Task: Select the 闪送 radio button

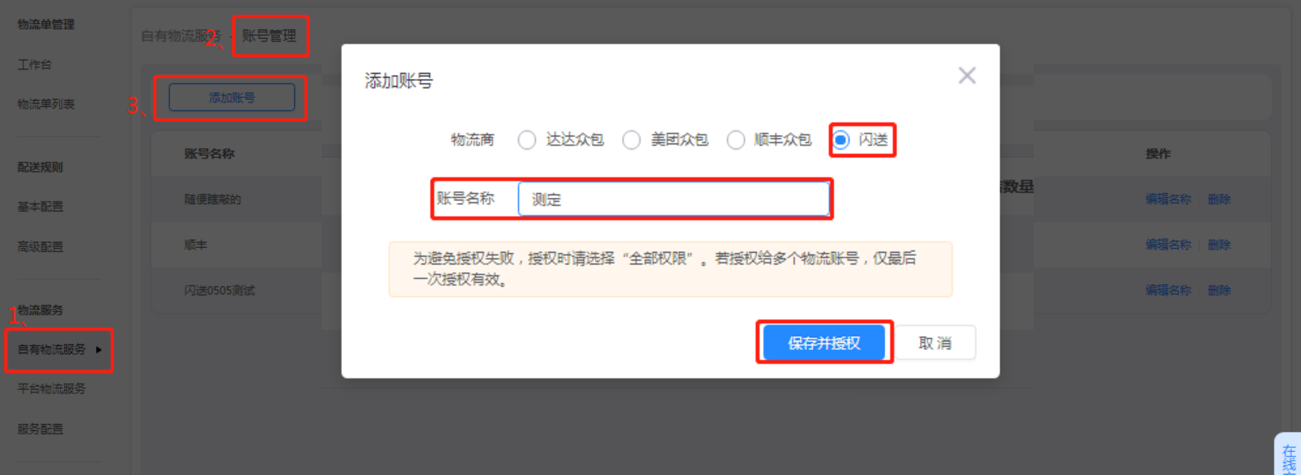Action: [x=841, y=140]
